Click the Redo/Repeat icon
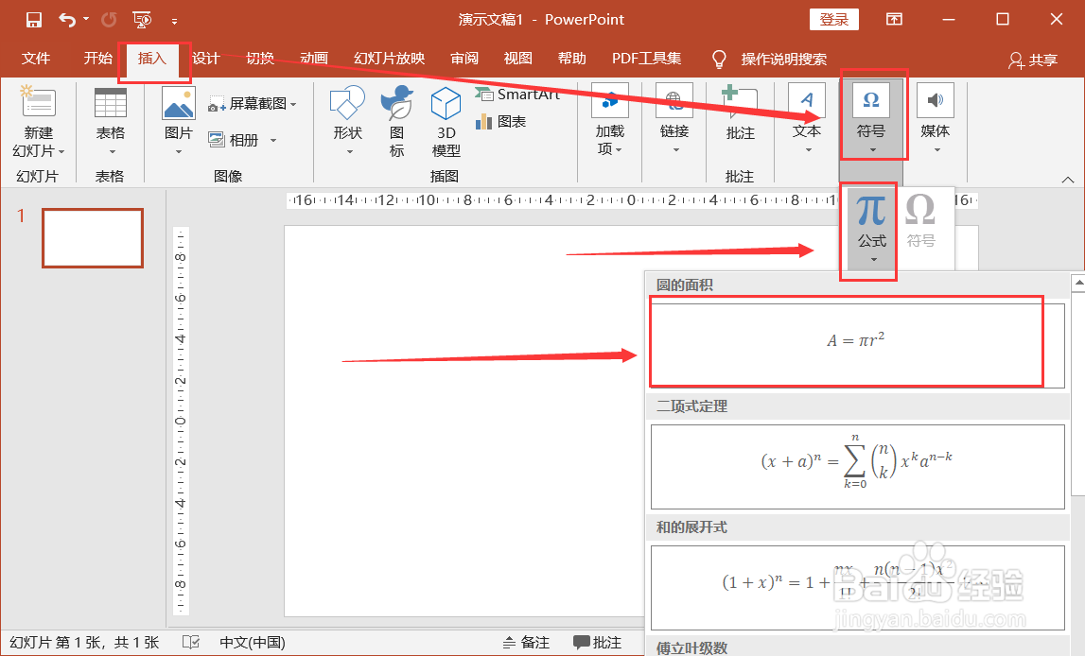The height and width of the screenshot is (656, 1085). (109, 19)
